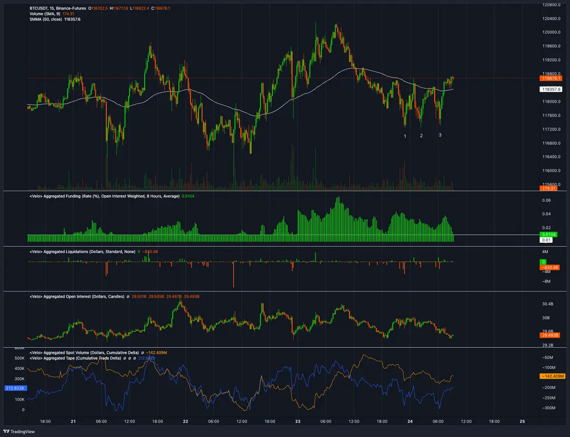Viewport: 570px width, 437px height.
Task: Click the 116400.0 price axis value
Action: 551,157
